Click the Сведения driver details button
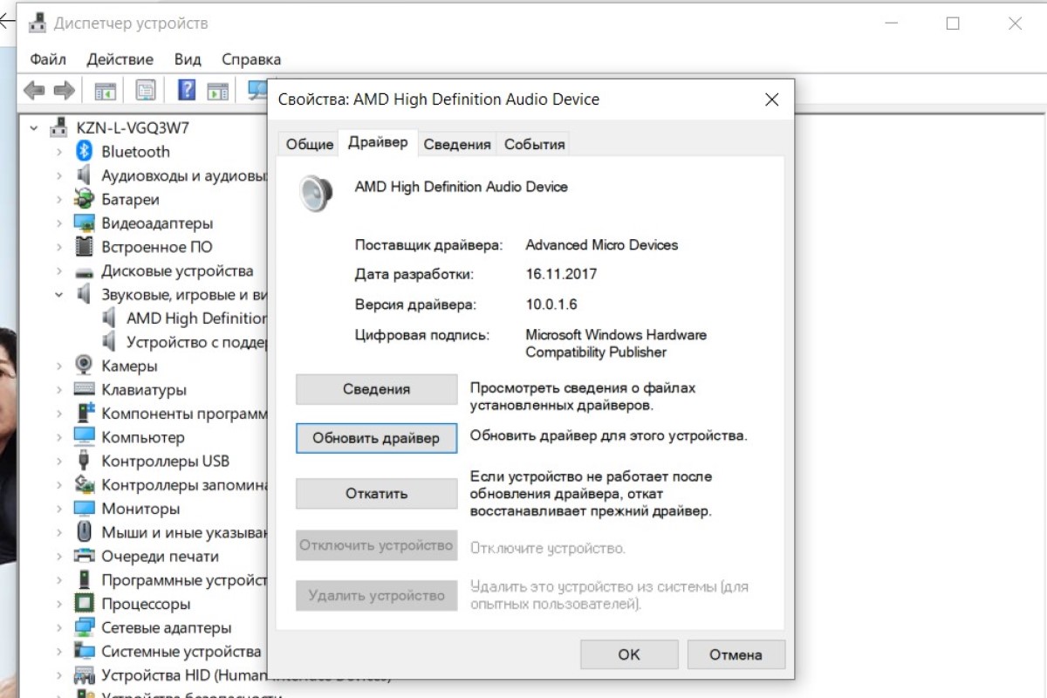The image size is (1047, 698). pos(376,389)
